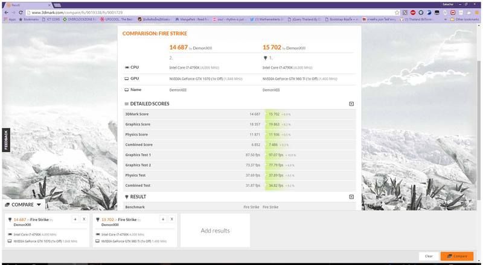Open the Apps shortcut in bookmarks bar
This screenshot has width=483, height=265.
click(10, 19)
